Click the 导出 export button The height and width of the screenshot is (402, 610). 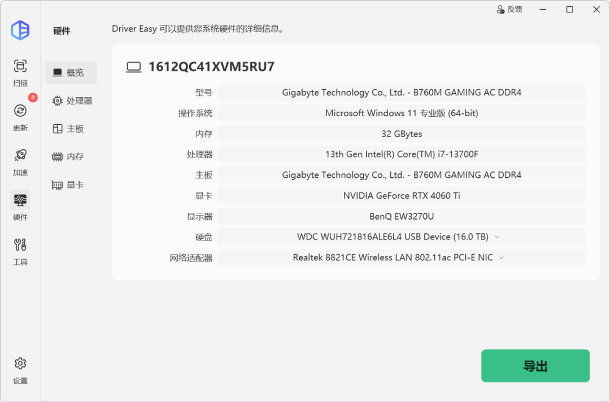[x=535, y=366]
